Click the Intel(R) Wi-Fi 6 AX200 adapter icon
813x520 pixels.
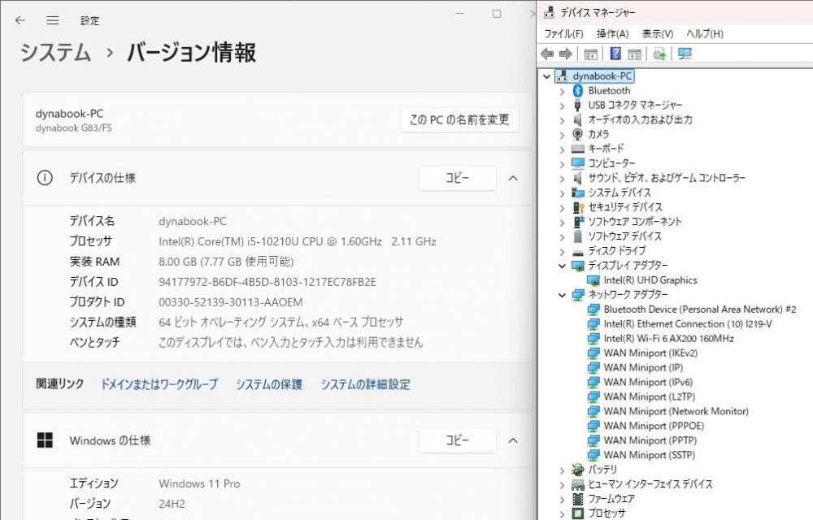tap(593, 339)
